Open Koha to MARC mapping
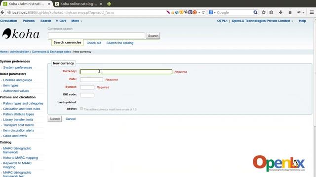 coord(20,158)
